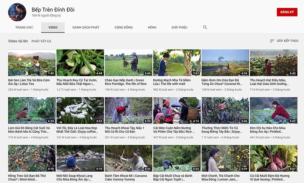Click the 347 N lượt xem view count

[163, 137]
